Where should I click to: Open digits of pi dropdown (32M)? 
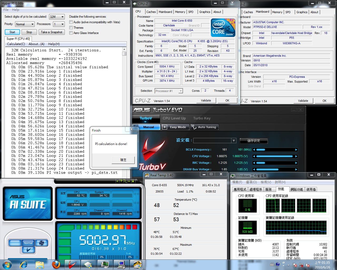click(57, 17)
